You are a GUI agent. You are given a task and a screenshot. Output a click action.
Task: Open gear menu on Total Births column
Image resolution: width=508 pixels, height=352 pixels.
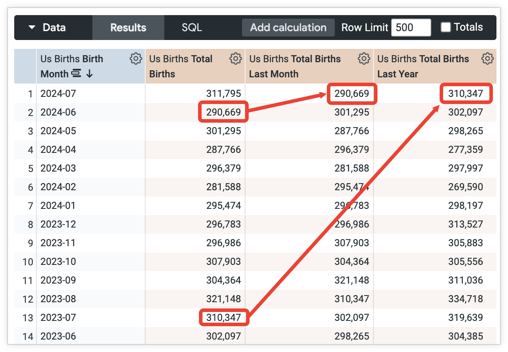[236, 58]
